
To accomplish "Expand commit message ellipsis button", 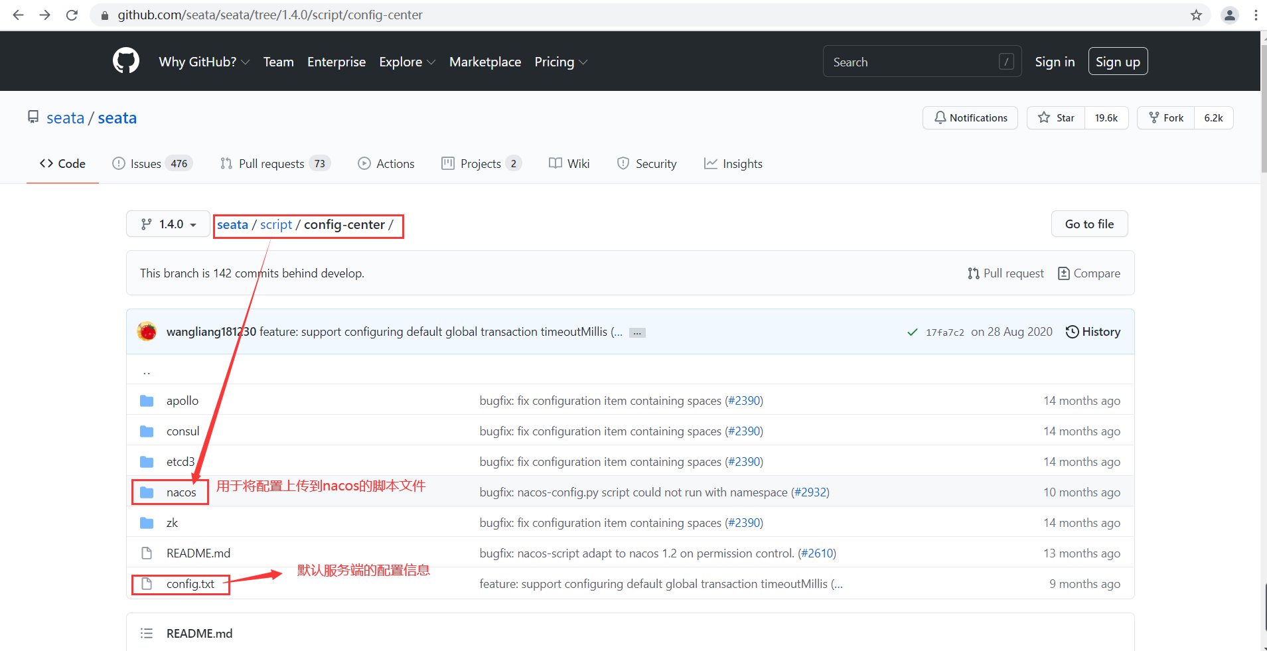I will pyautogui.click(x=637, y=332).
